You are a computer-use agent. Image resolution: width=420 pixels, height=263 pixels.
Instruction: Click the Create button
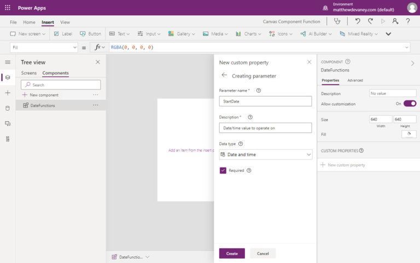click(232, 253)
